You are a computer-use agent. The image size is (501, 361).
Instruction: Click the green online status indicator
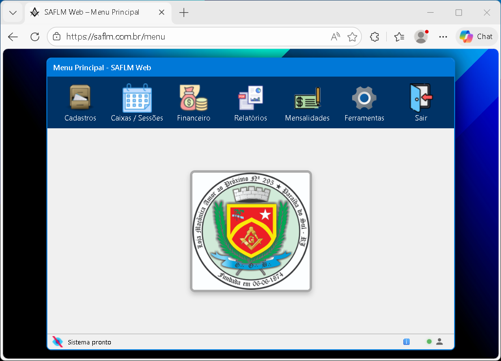tap(429, 341)
